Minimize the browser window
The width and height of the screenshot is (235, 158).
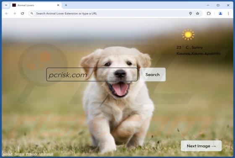(208, 5)
